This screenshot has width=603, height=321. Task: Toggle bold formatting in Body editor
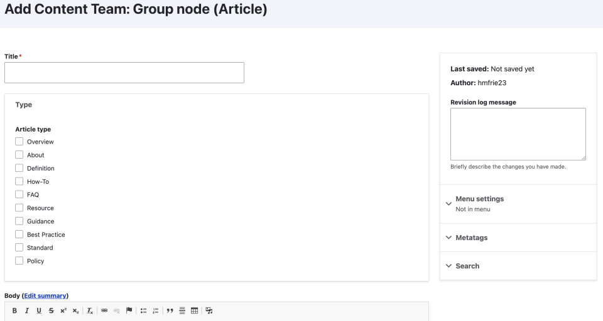(14, 310)
